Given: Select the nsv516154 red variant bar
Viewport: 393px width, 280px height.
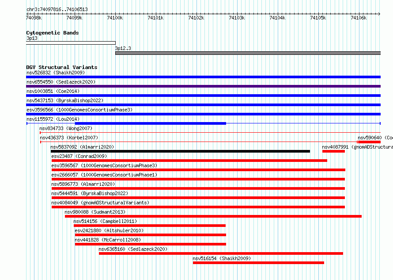Looking at the screenshot, I should pos(258,263).
